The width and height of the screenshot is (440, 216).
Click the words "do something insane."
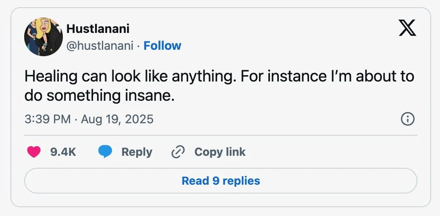coord(100,96)
